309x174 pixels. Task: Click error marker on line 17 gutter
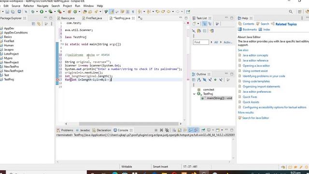click(x=57, y=80)
